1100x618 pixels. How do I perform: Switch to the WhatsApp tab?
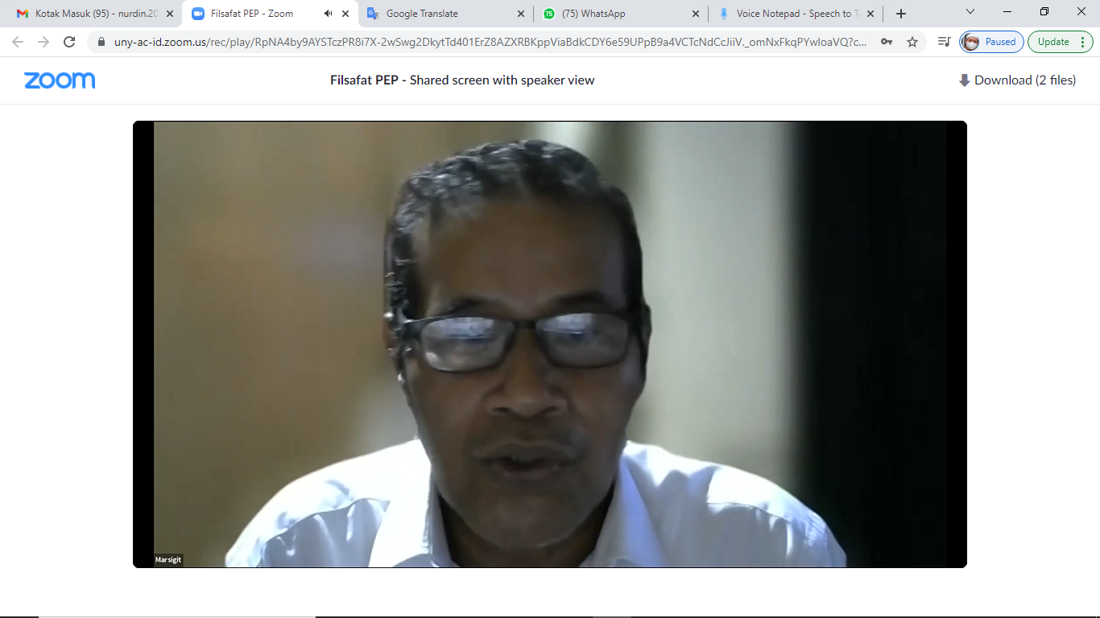(x=620, y=14)
